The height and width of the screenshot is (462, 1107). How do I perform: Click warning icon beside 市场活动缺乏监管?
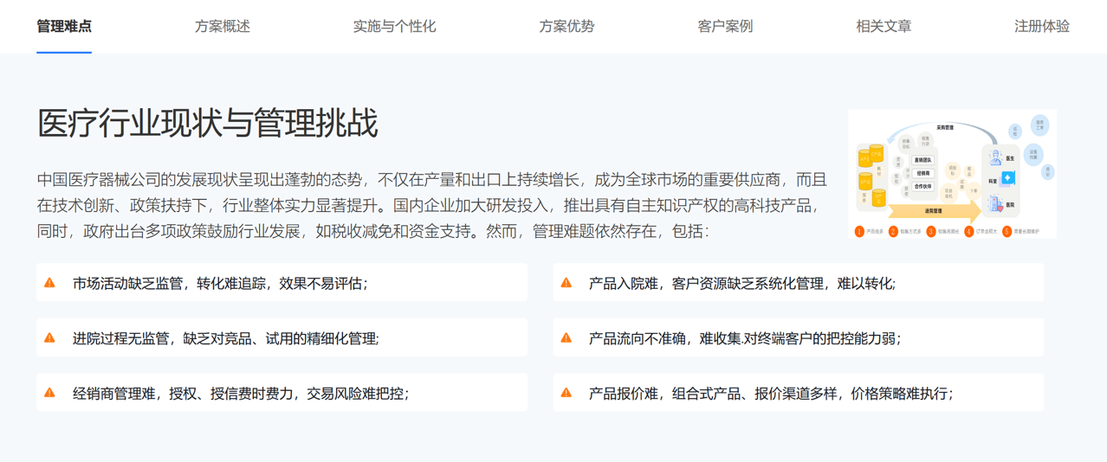(x=50, y=283)
